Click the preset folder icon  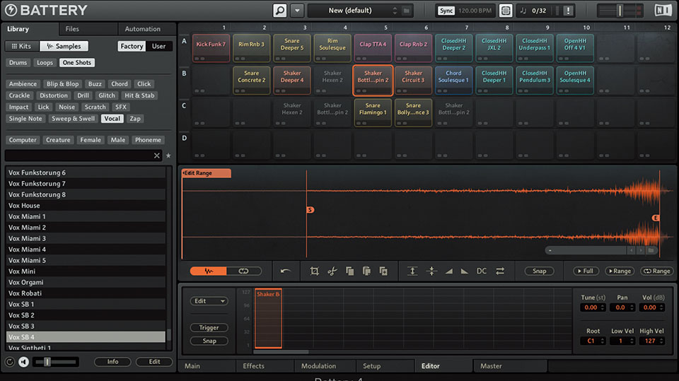pyautogui.click(x=406, y=11)
